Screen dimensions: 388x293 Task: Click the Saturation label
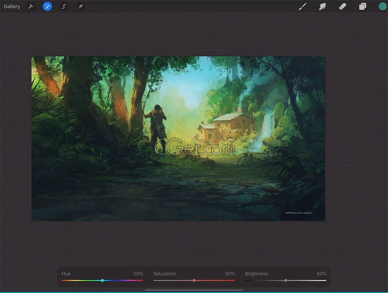coord(164,274)
